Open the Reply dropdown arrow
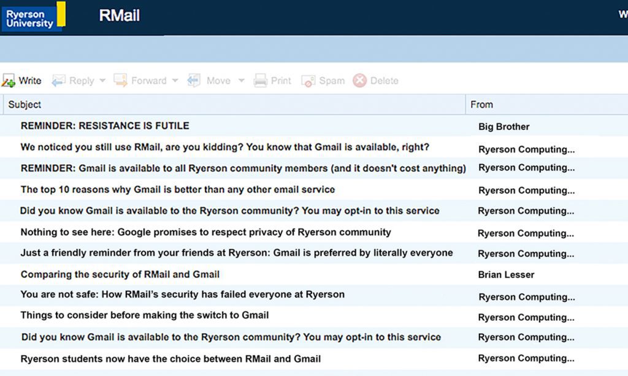 click(x=102, y=80)
